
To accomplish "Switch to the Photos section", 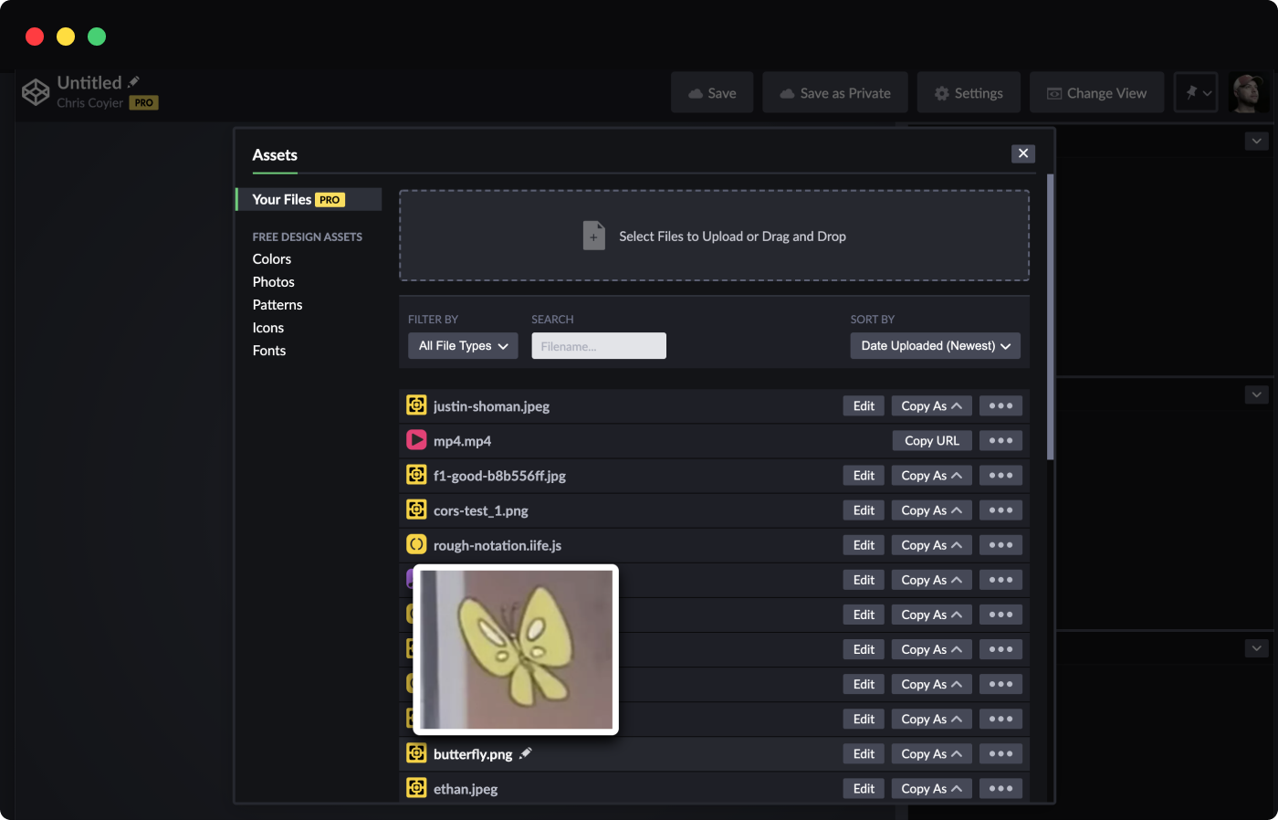I will click(273, 281).
